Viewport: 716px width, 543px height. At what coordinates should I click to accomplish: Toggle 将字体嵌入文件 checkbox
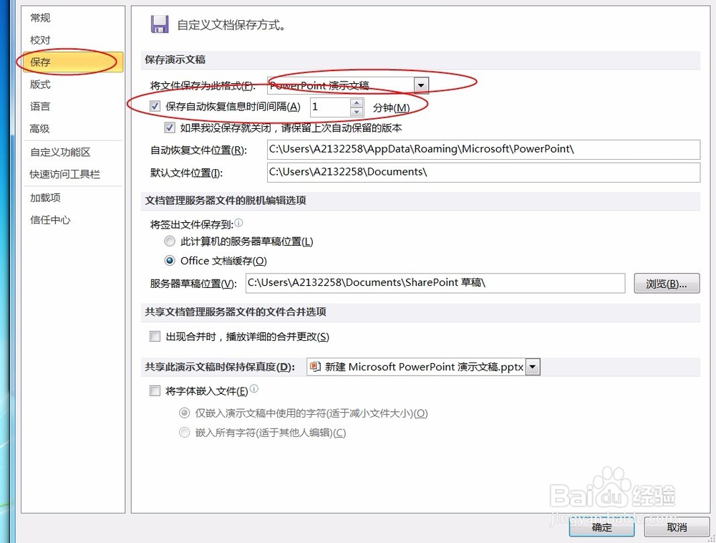point(155,391)
